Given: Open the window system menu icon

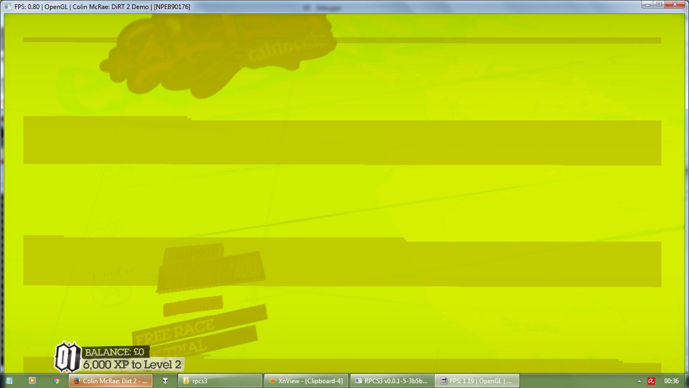Looking at the screenshot, I should click(8, 6).
